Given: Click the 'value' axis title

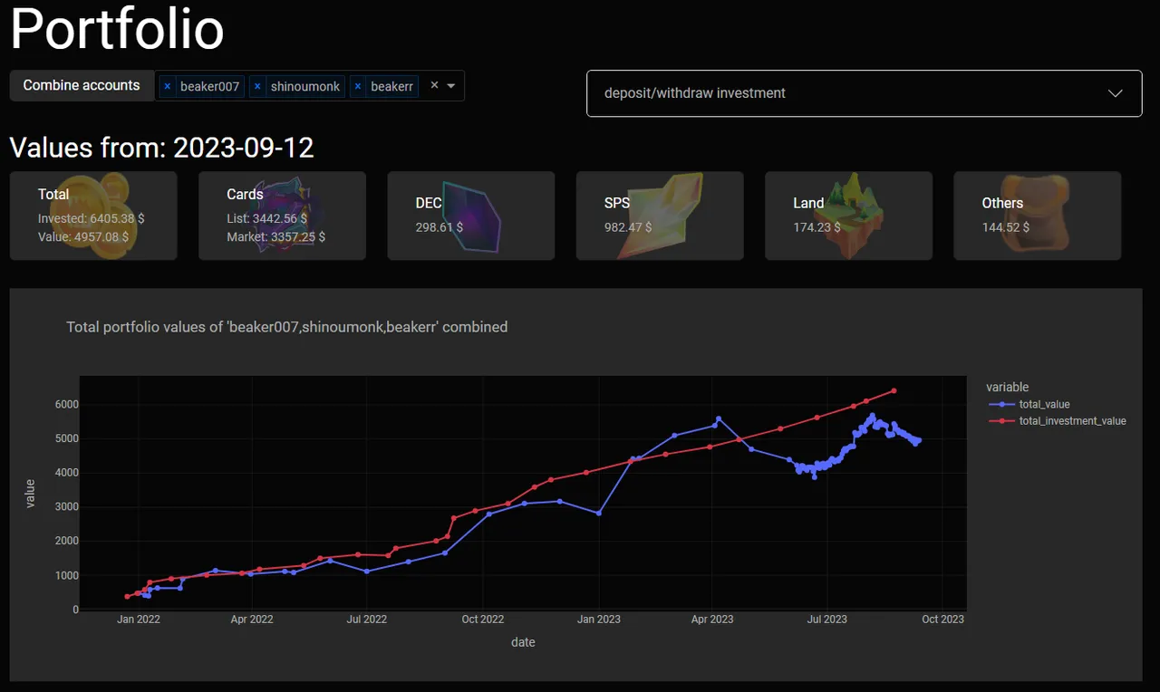Looking at the screenshot, I should (30, 494).
